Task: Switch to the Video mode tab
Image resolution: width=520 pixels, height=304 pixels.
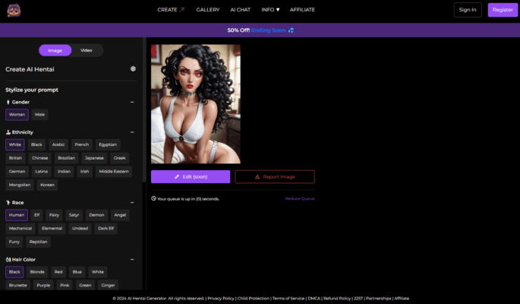Action: [x=87, y=50]
